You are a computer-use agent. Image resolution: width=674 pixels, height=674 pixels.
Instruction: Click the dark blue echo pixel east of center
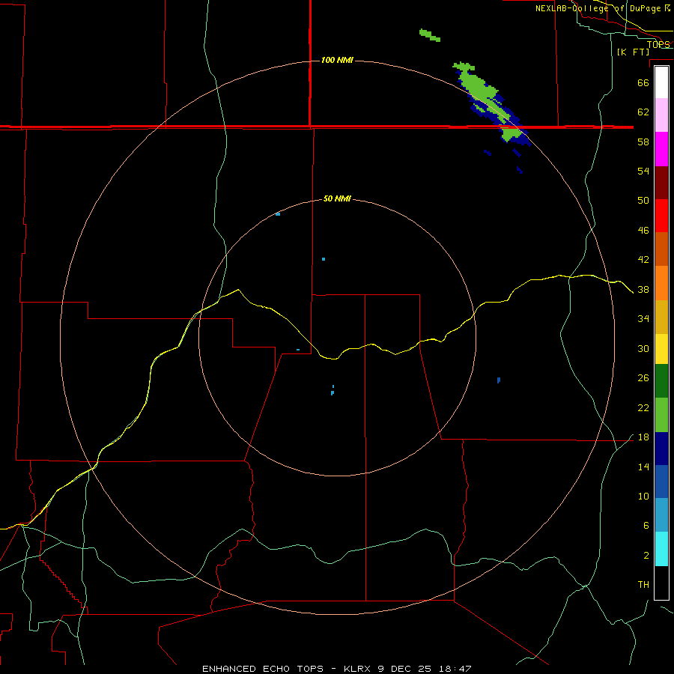pos(499,380)
